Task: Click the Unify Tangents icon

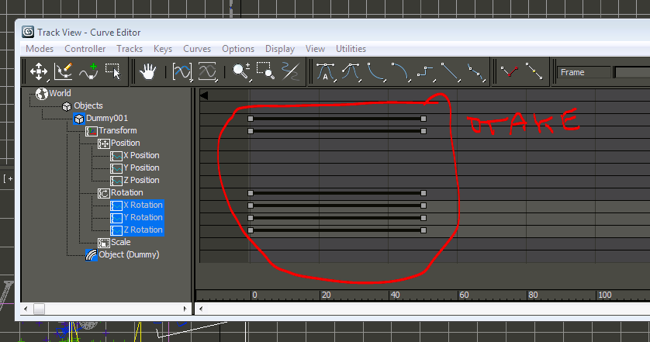Action: [x=534, y=71]
